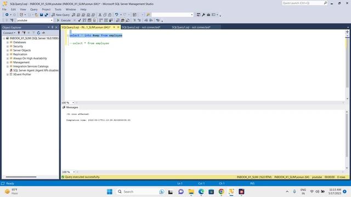Open the Windows Start menu
This screenshot has width=351, height=197.
(x=110, y=192)
